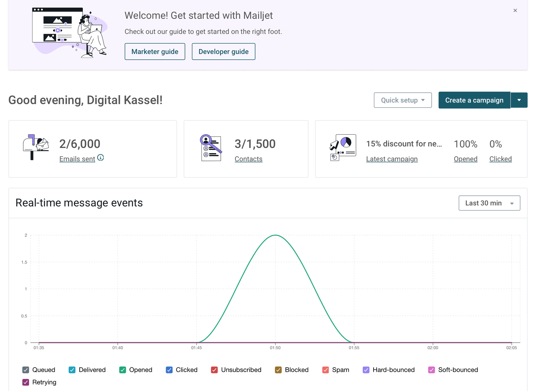Open the Marketer guide
The height and width of the screenshot is (391, 540).
[155, 52]
